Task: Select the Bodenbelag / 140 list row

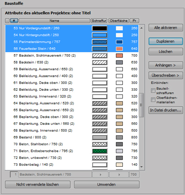Action: pos(72,164)
